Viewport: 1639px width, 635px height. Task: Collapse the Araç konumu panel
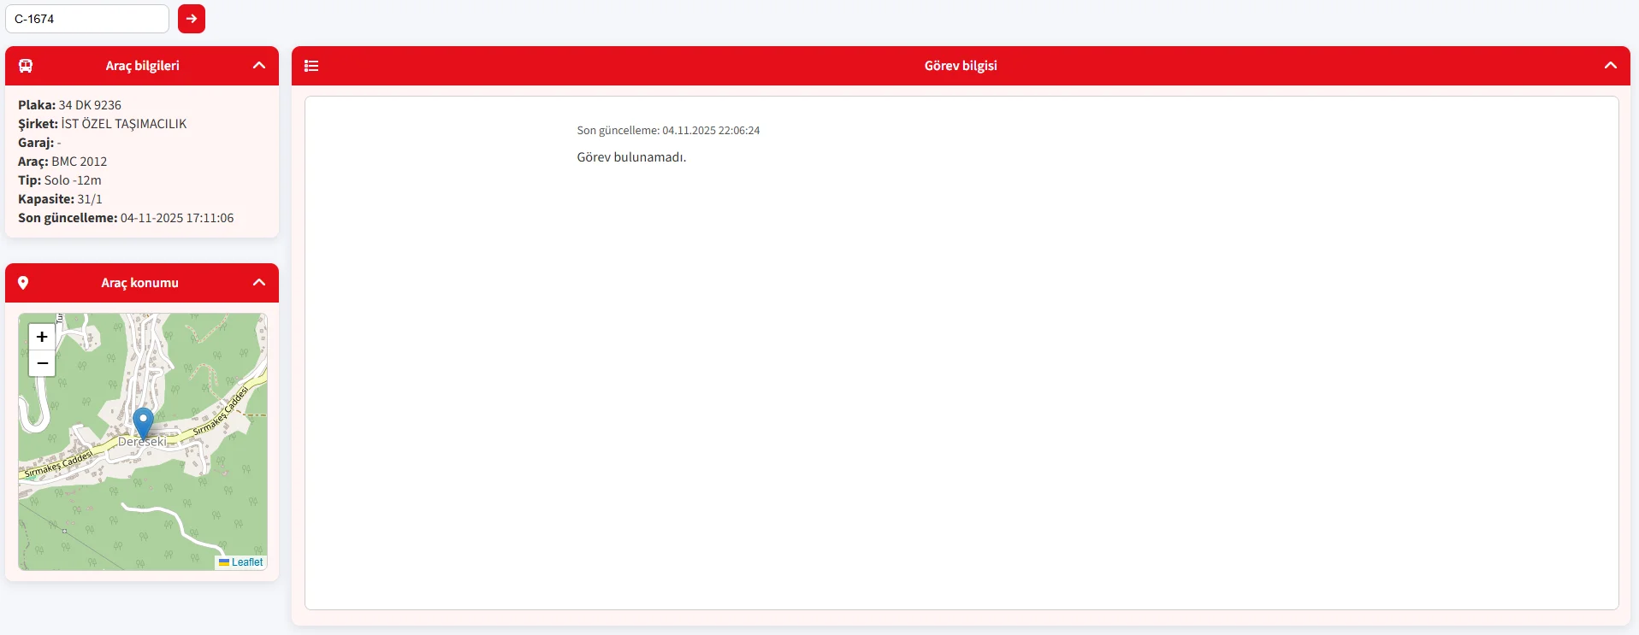pyautogui.click(x=259, y=283)
